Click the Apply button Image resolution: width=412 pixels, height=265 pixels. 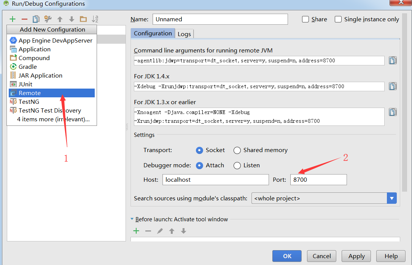pos(356,256)
